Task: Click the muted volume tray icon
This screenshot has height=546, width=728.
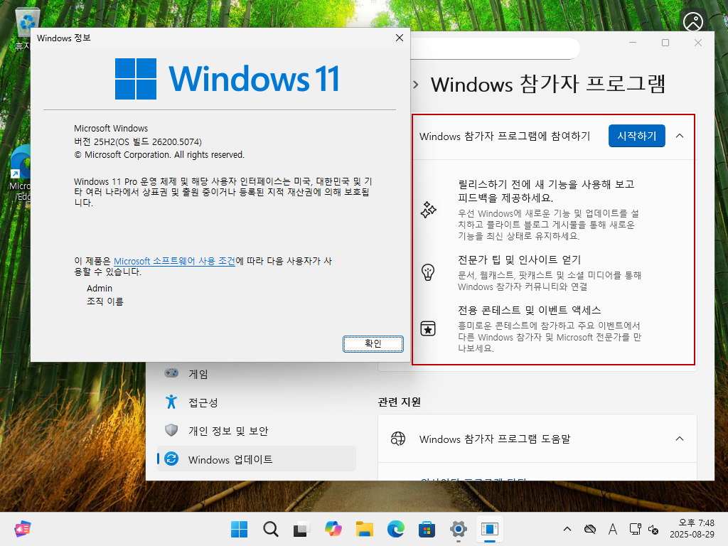Action: point(653,529)
